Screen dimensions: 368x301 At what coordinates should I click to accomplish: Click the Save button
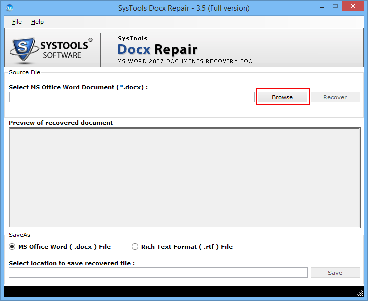(x=335, y=273)
